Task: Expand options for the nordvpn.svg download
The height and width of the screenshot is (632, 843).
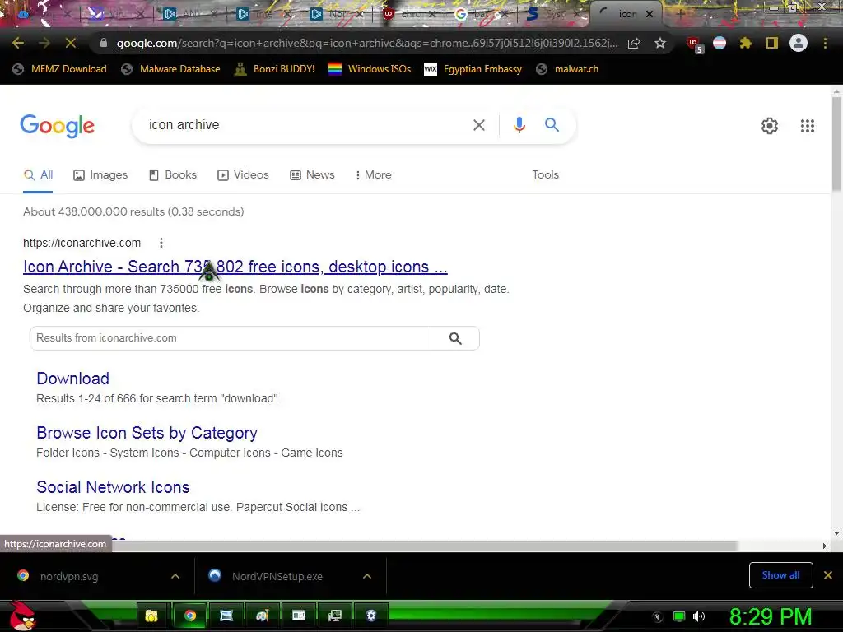Action: tap(175, 576)
